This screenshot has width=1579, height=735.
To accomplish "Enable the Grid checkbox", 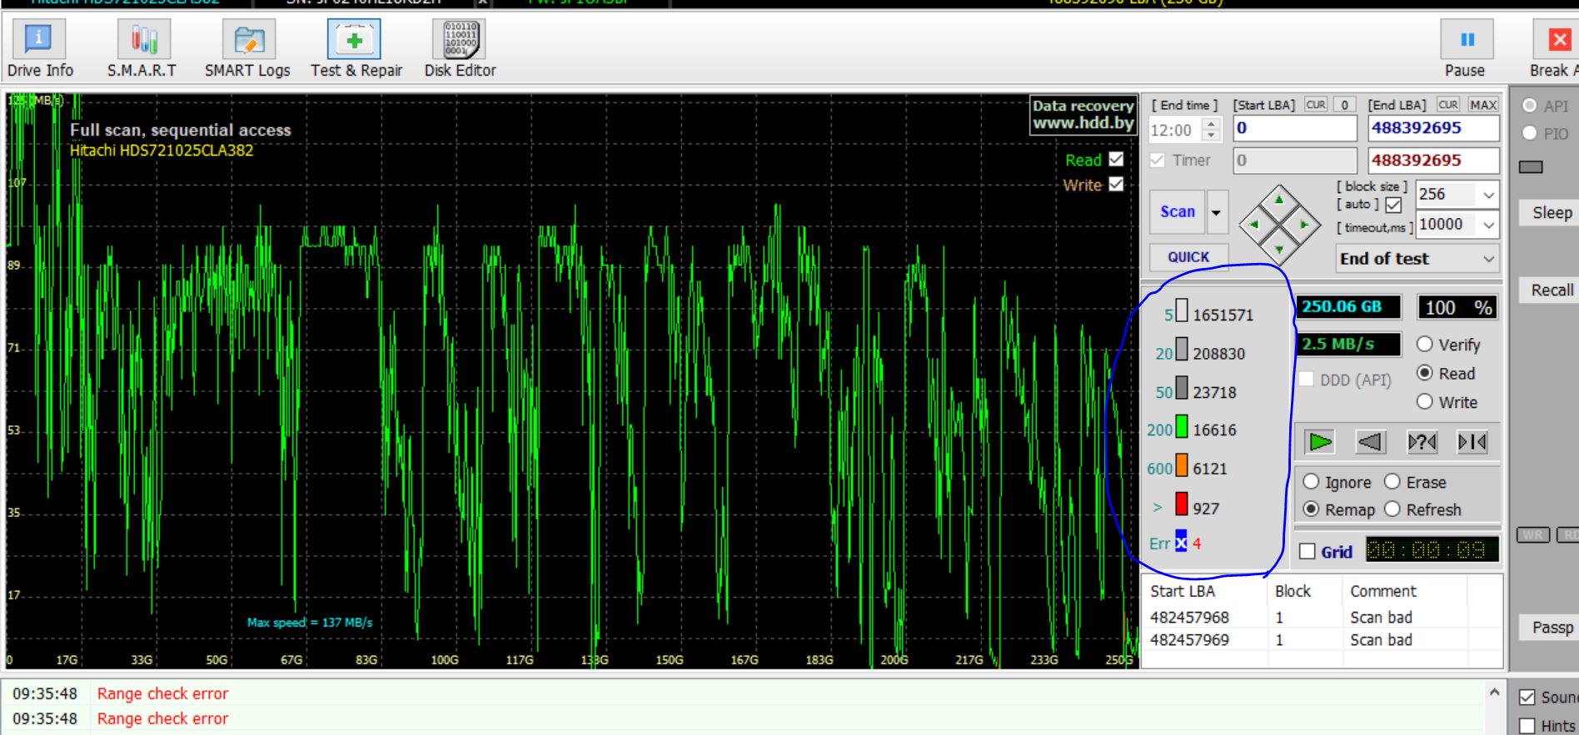I will pyautogui.click(x=1308, y=551).
